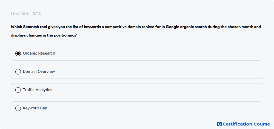The image size is (274, 129).
Task: Click empty area of Domain Overview card
Action: tap(157, 72)
